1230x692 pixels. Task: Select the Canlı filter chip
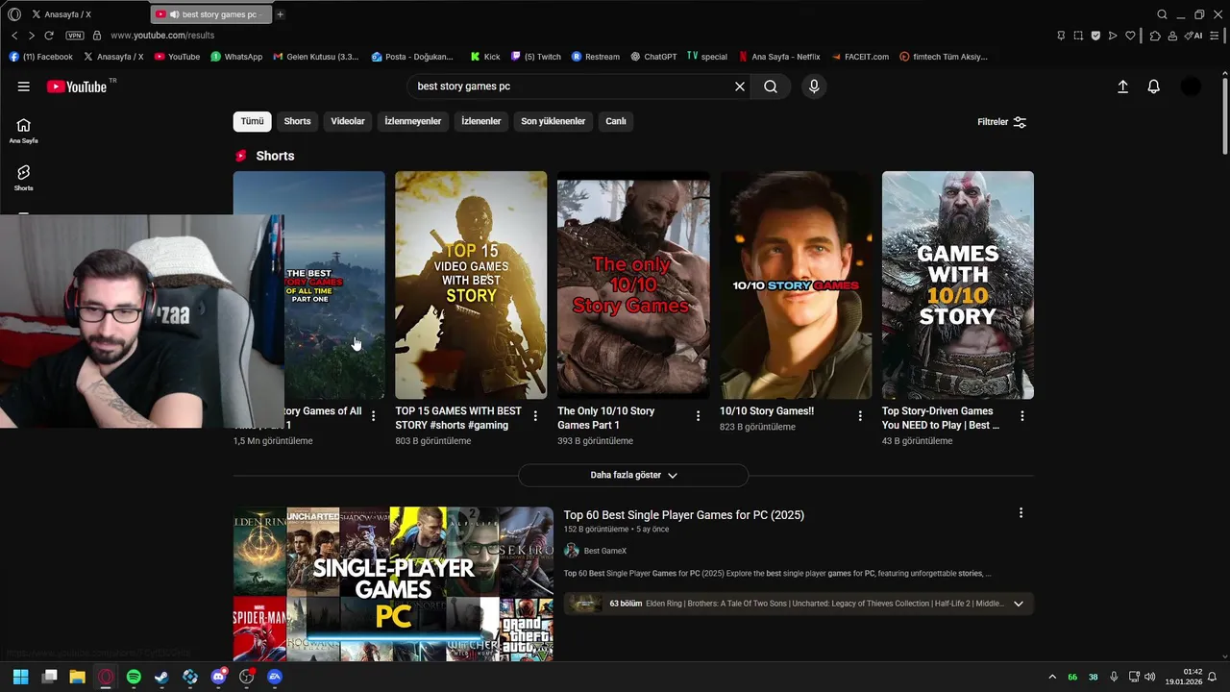pyautogui.click(x=616, y=121)
